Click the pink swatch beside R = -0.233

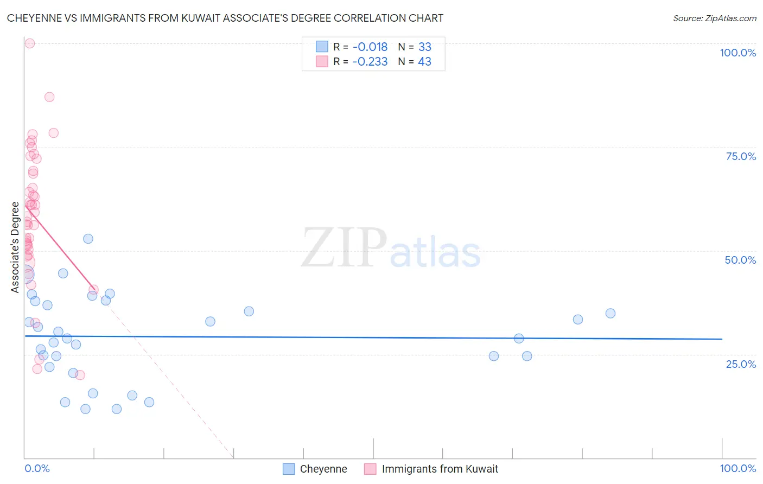[x=322, y=61]
